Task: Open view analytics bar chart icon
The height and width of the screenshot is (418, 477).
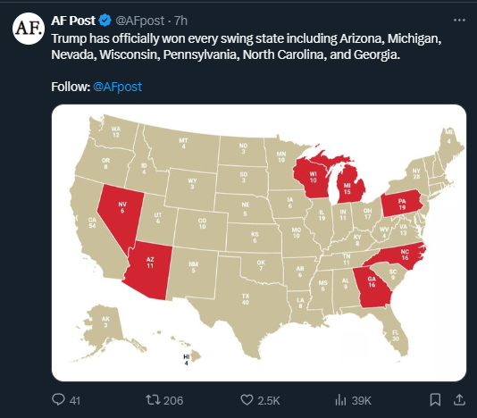Action: coord(340,400)
